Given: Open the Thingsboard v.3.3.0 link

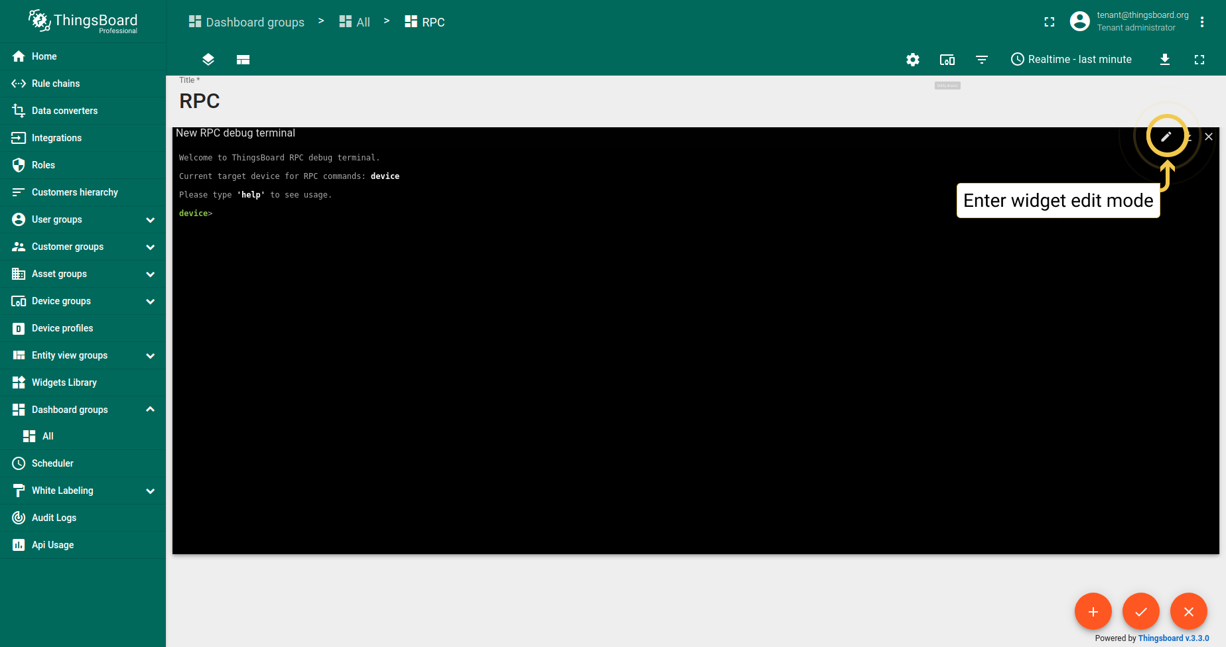Looking at the screenshot, I should click(x=1174, y=638).
